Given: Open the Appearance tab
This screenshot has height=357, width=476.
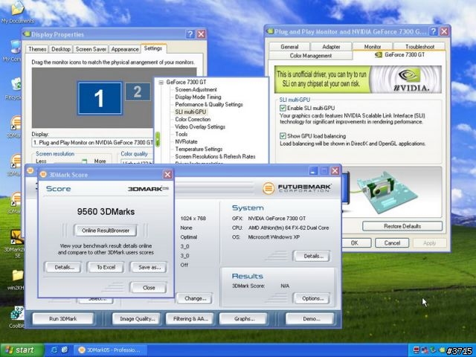Looking at the screenshot, I should point(125,49).
